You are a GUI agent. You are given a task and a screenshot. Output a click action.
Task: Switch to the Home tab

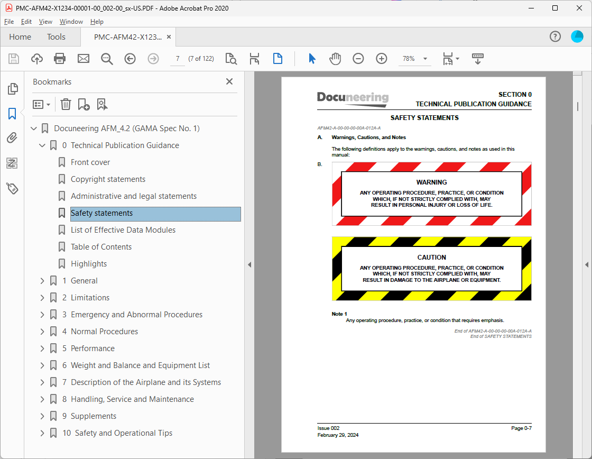20,36
